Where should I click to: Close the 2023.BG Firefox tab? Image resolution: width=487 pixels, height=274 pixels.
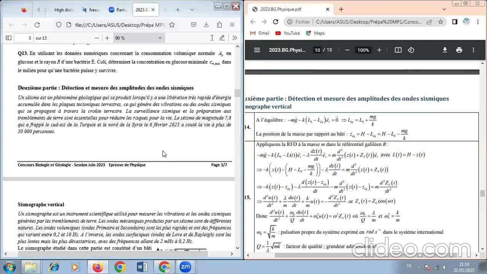tap(153, 10)
